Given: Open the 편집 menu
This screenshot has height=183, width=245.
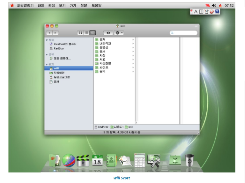Looking at the screenshot, I should (51, 5).
